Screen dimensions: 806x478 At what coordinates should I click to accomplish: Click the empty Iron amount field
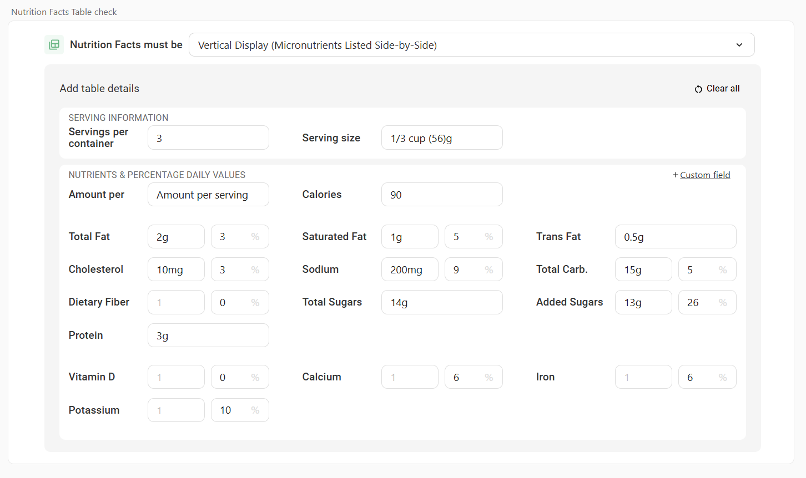(643, 377)
